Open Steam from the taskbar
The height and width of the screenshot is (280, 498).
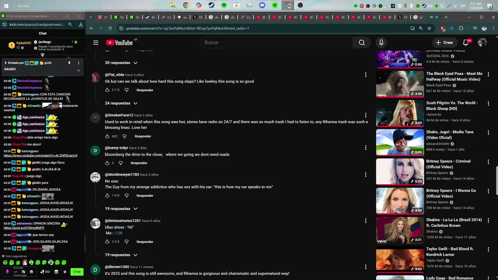(211, 5)
